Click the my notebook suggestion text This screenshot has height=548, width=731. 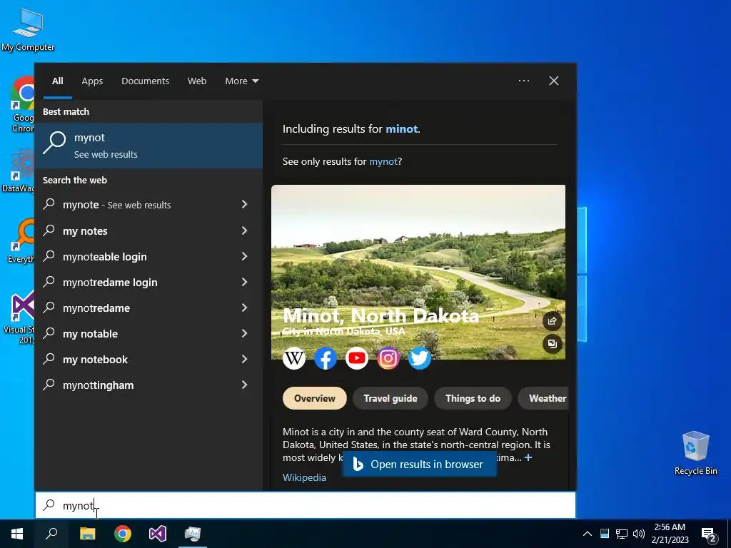click(95, 360)
